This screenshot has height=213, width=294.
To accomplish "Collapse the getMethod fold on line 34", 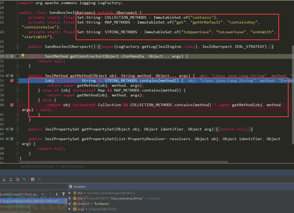I will point(17,76).
